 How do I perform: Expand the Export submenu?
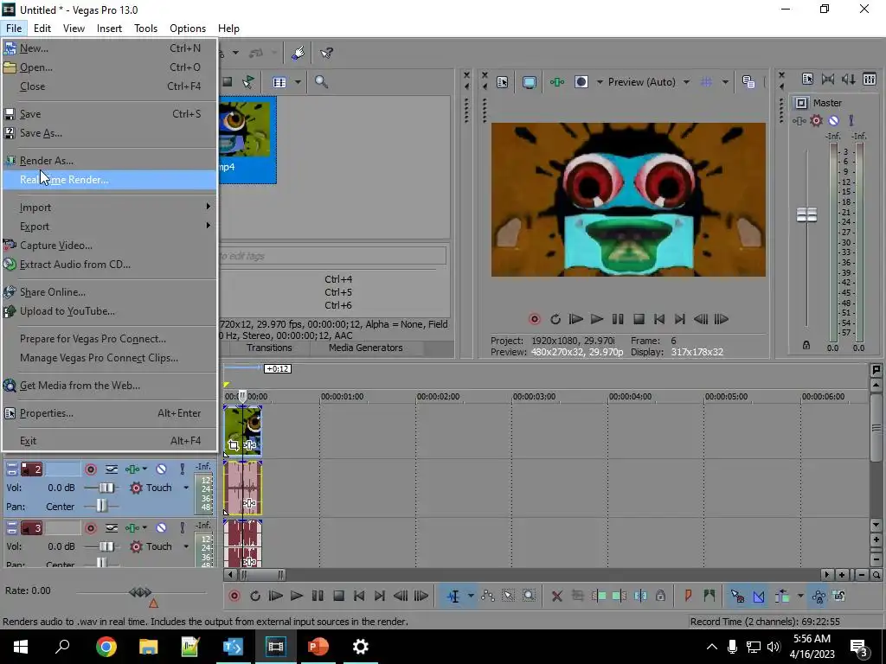pos(110,227)
